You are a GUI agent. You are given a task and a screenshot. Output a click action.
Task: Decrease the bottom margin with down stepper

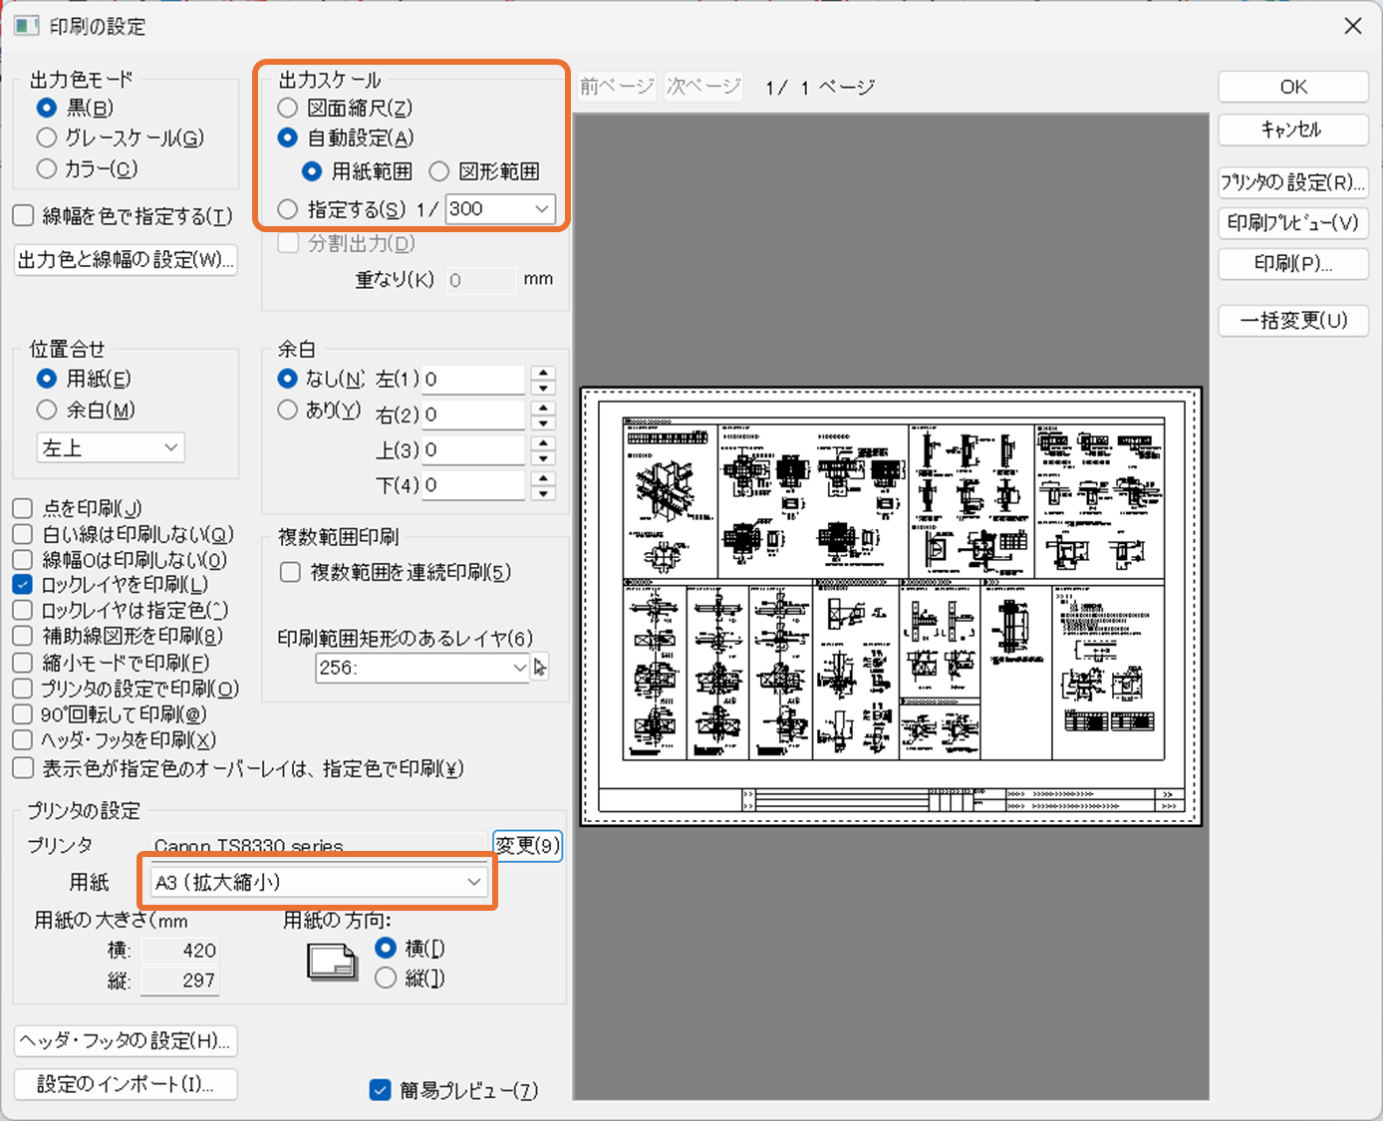click(x=543, y=493)
